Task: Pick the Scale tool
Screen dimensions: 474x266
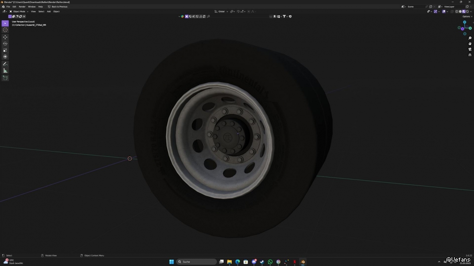Action: tap(5, 50)
